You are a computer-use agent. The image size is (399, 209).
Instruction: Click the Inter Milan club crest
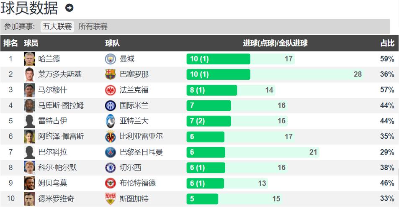coord(110,105)
